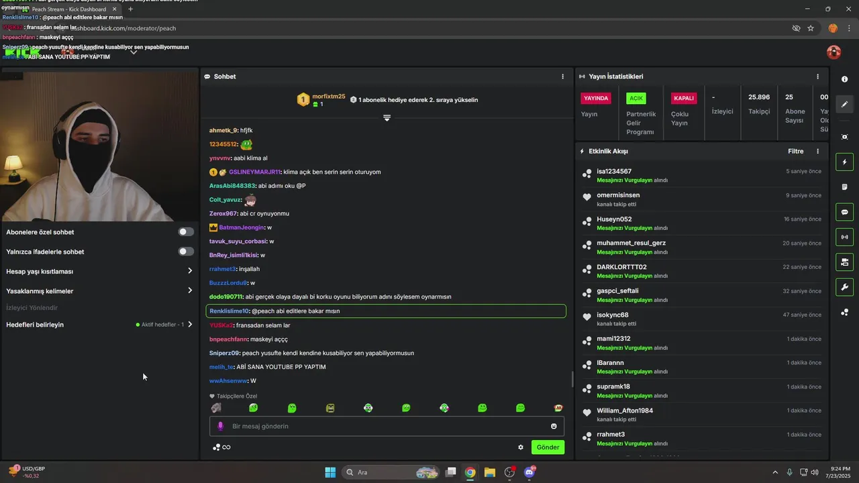The height and width of the screenshot is (483, 859).
Task: Open the info panel in right sidebar
Action: pyautogui.click(x=844, y=79)
